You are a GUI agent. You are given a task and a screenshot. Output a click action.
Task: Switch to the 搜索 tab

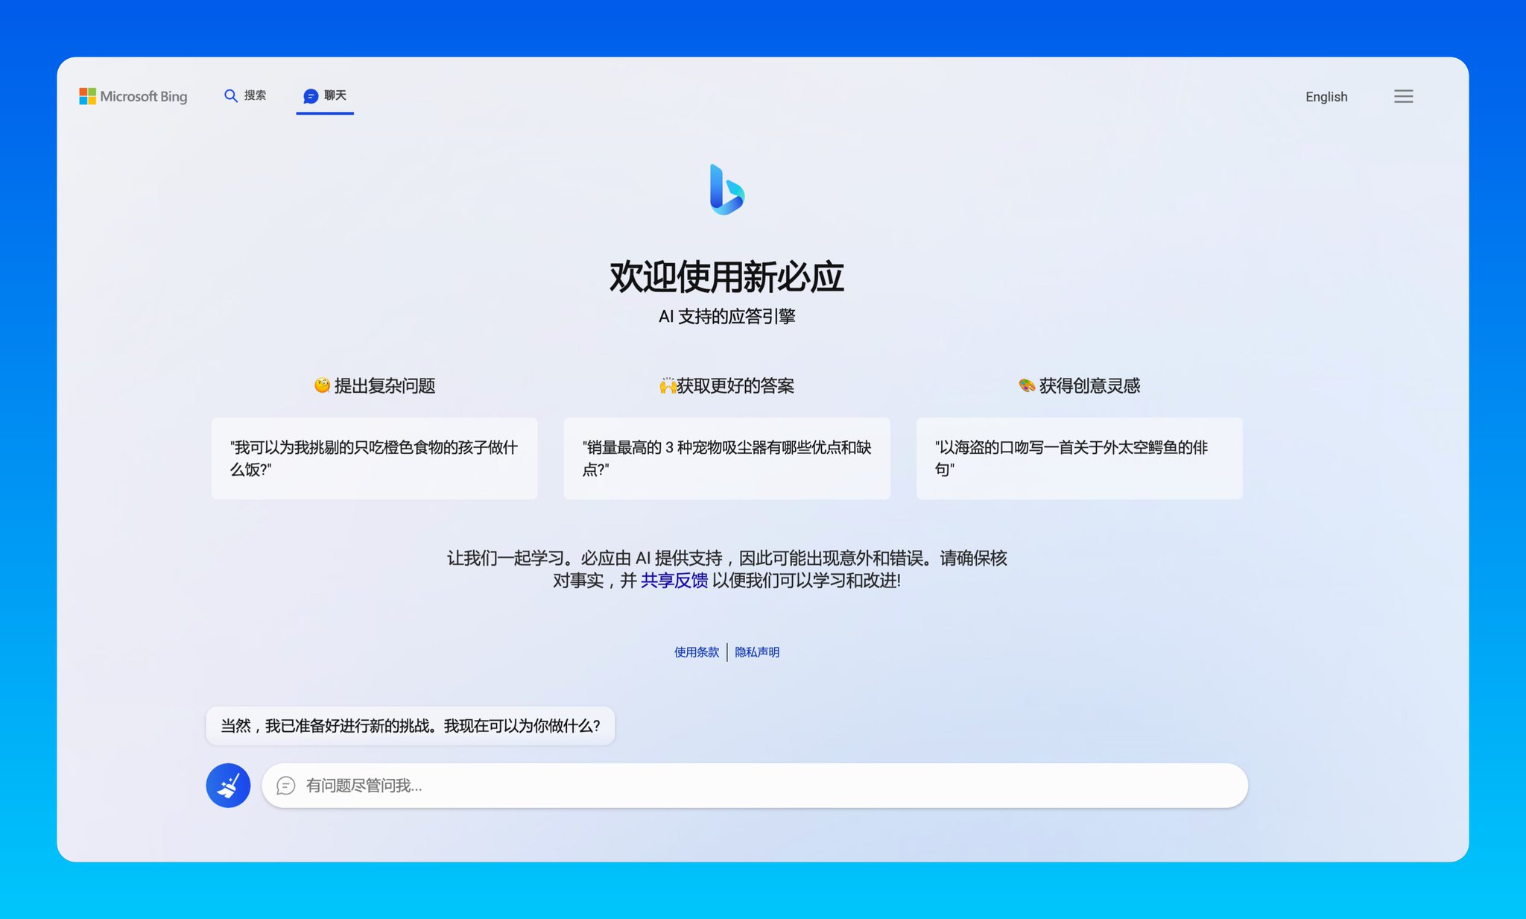point(246,95)
